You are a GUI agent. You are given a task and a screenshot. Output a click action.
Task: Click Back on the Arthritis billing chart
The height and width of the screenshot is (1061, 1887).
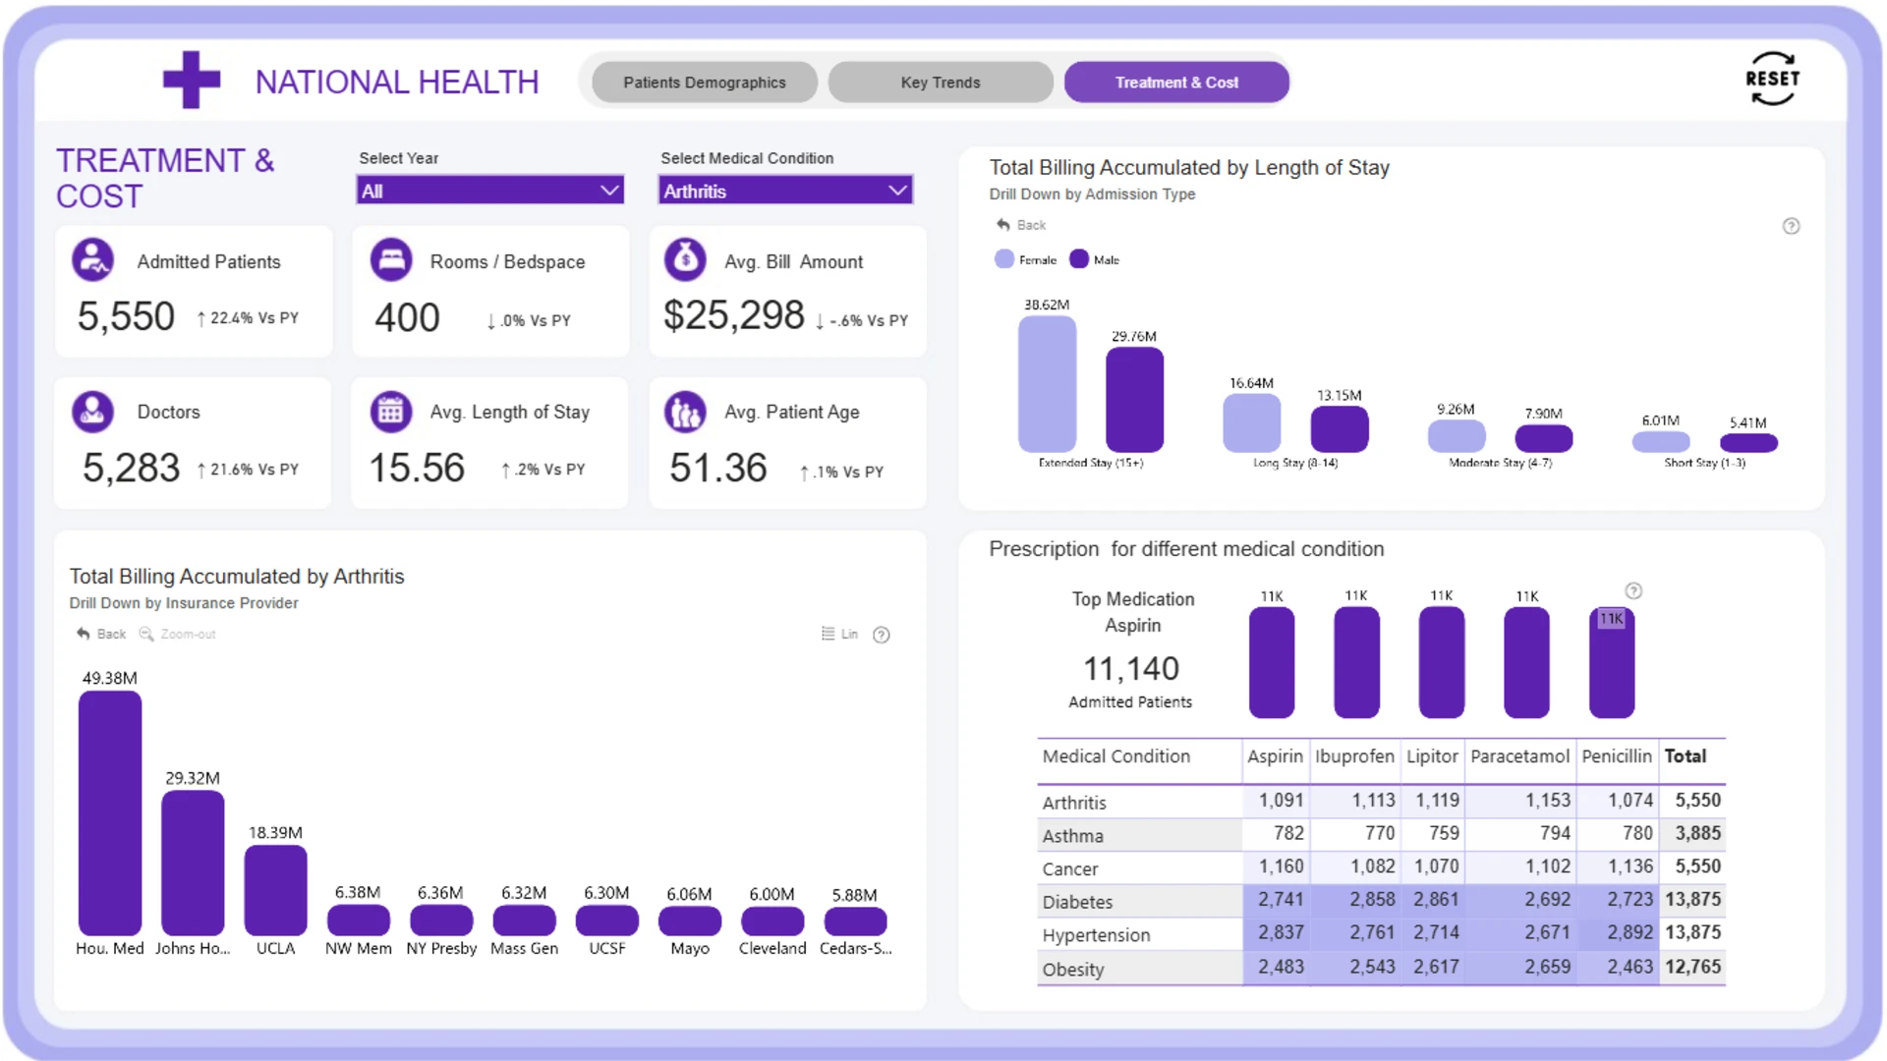click(101, 634)
